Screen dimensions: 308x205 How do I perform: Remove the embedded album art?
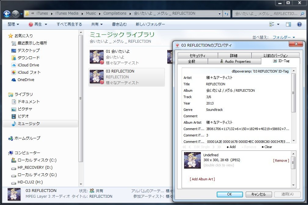click(281, 161)
